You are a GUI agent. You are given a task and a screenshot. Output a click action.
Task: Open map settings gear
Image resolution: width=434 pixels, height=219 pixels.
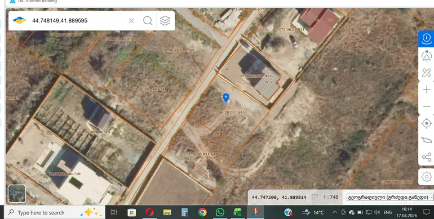427,176
